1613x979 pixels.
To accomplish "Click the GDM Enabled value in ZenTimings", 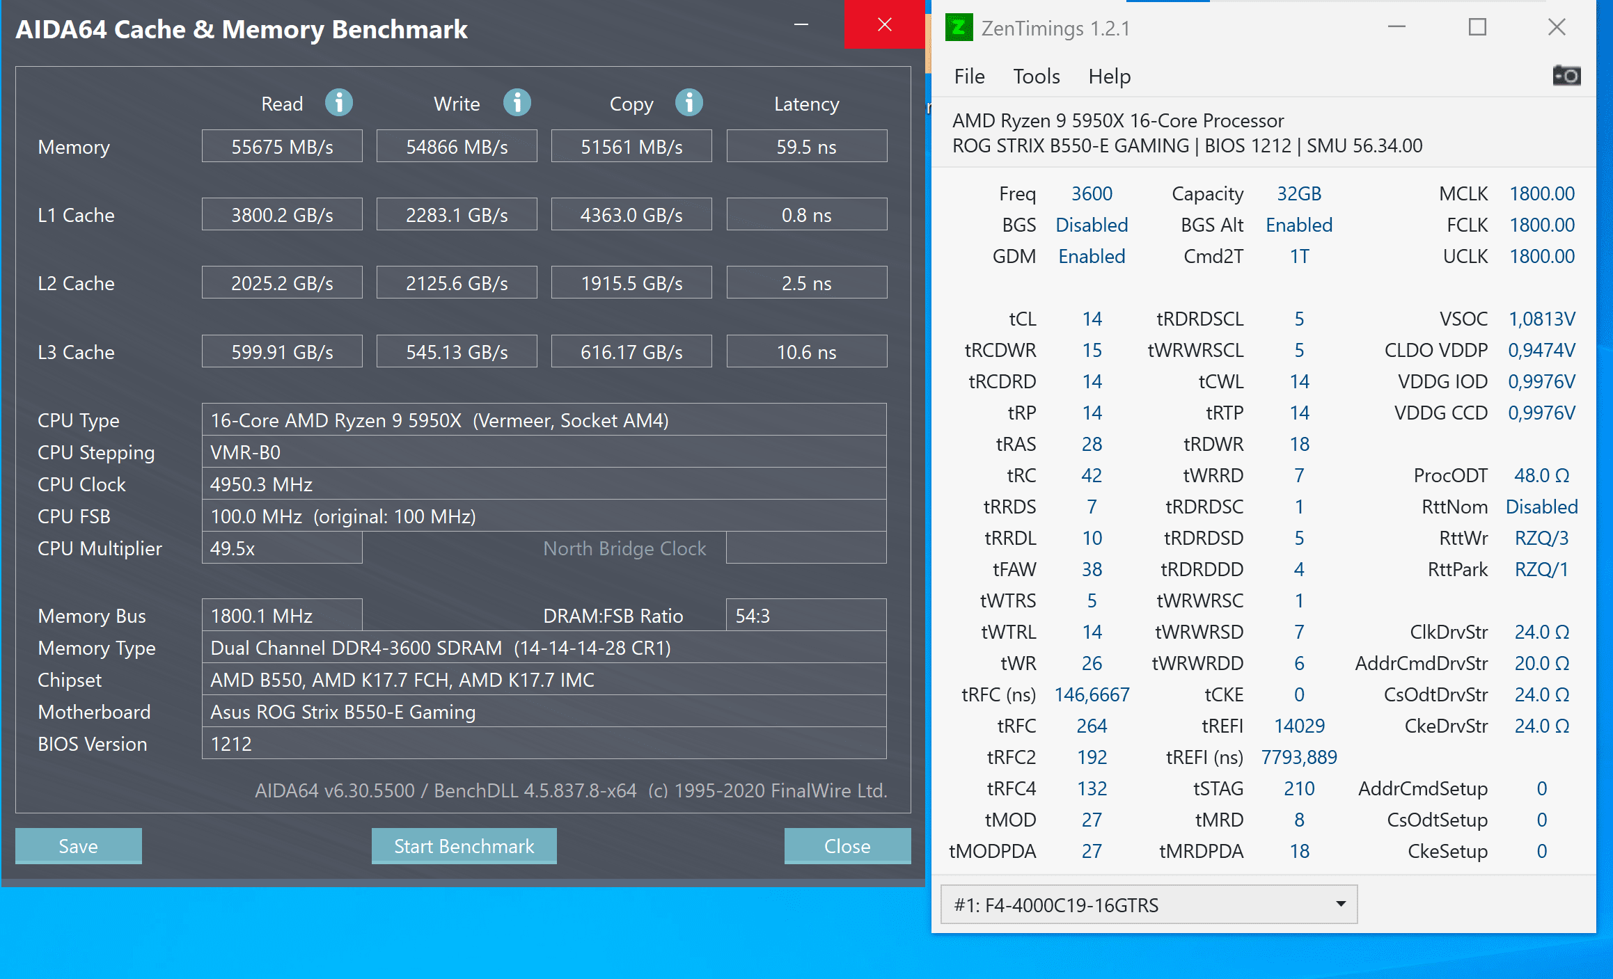I will (1092, 256).
